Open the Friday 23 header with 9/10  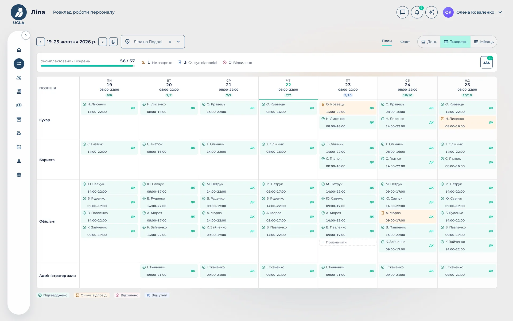click(348, 88)
